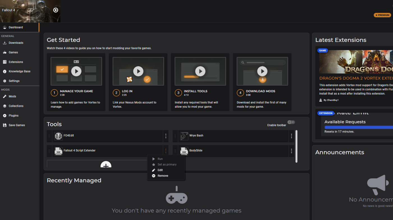The image size is (393, 220).
Task: Click the Tools panel scrollbar
Action: [296, 146]
